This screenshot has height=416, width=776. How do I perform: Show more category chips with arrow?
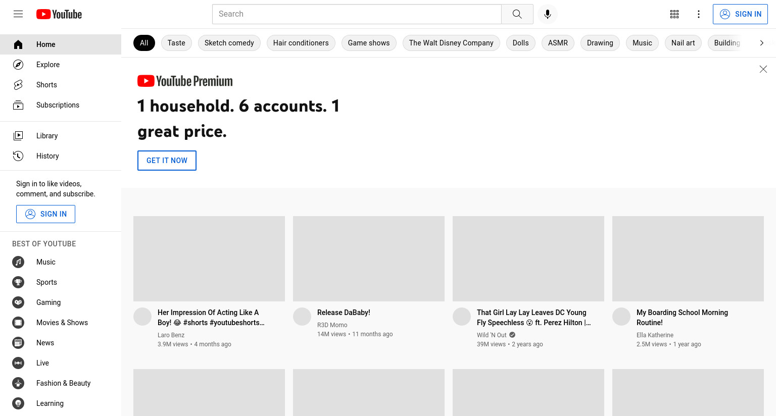tap(761, 43)
